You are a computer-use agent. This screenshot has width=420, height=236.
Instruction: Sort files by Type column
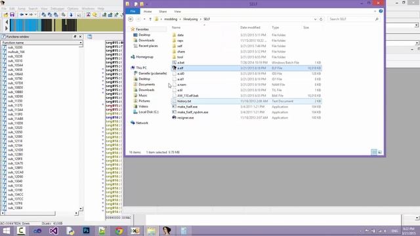click(x=276, y=28)
